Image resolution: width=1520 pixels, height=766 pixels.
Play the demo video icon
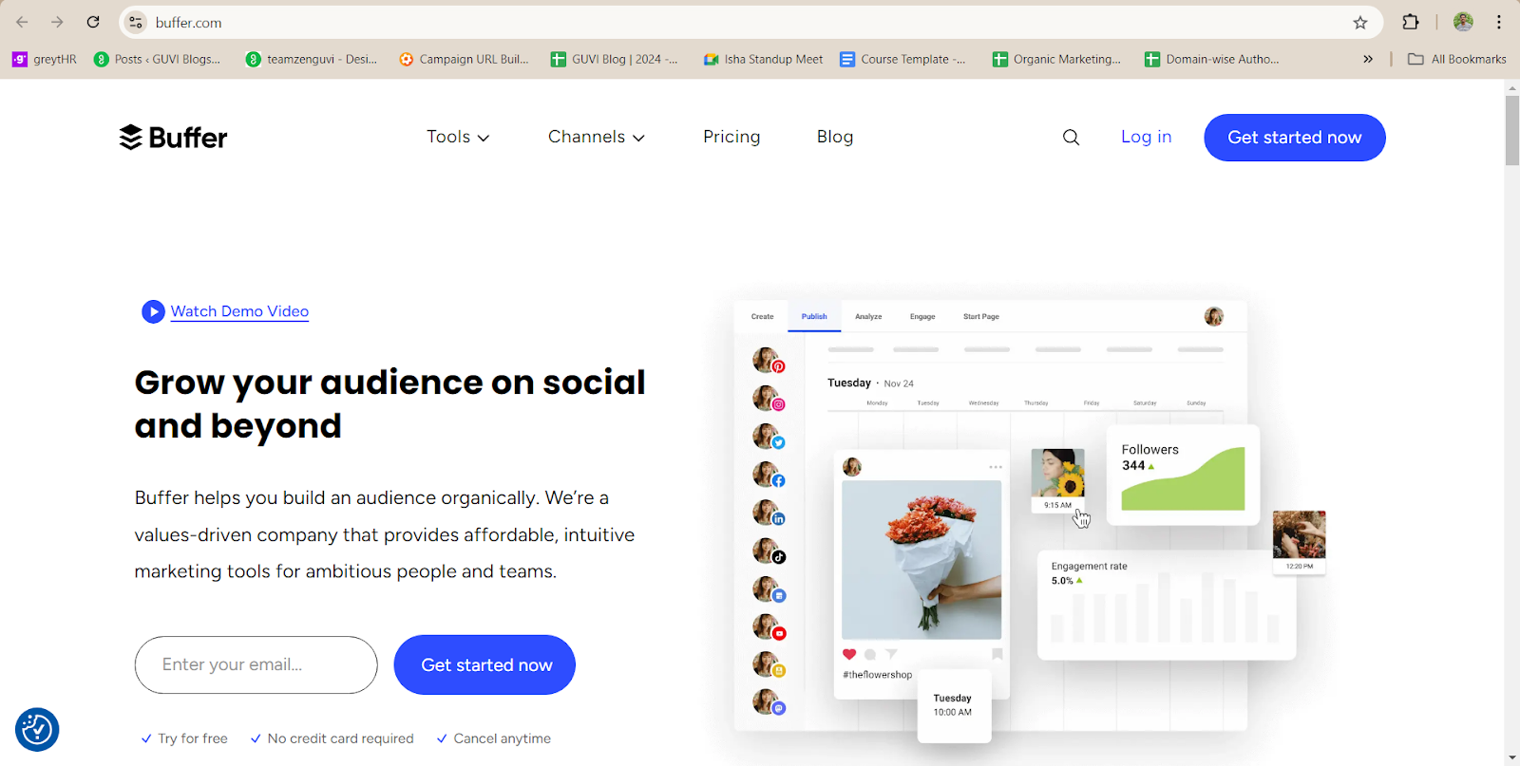[x=153, y=311]
